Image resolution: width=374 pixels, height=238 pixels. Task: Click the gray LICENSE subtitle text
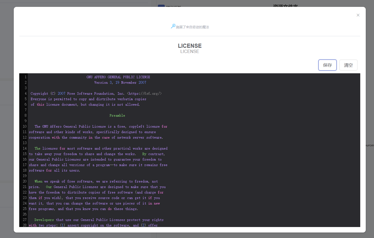point(189,52)
